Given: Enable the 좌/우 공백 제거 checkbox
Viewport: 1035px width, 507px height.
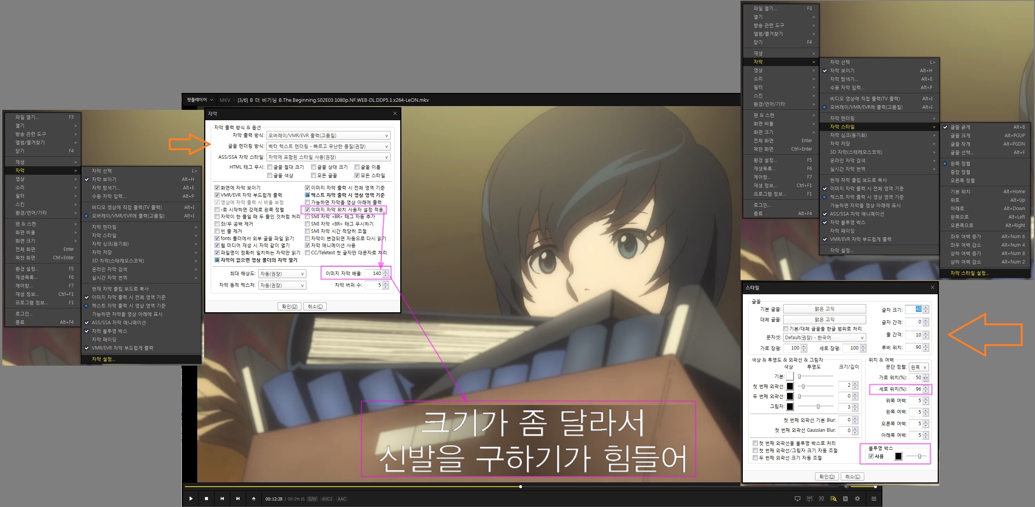Looking at the screenshot, I should tap(217, 224).
